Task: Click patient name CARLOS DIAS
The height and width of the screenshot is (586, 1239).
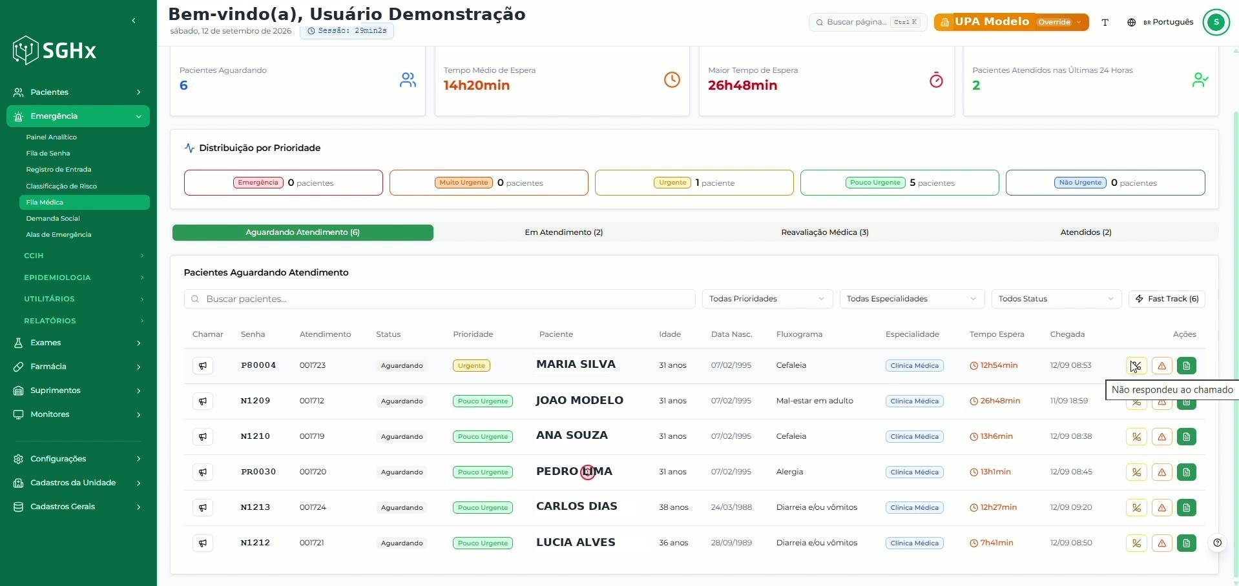Action: 577,507
